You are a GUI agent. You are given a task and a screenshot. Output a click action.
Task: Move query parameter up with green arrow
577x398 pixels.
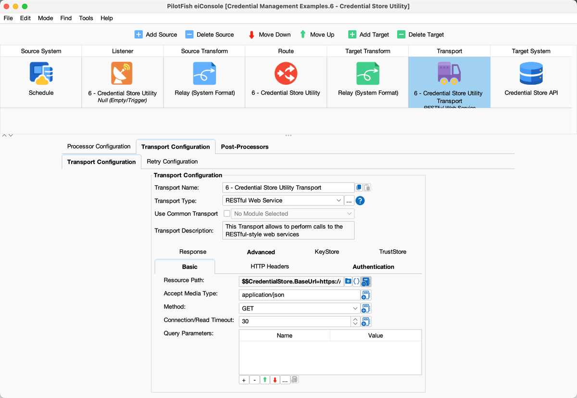265,380
